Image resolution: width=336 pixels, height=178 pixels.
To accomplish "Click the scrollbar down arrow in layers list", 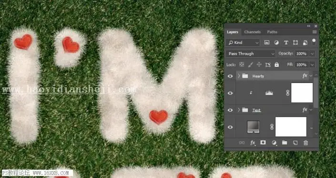I will point(316,134).
